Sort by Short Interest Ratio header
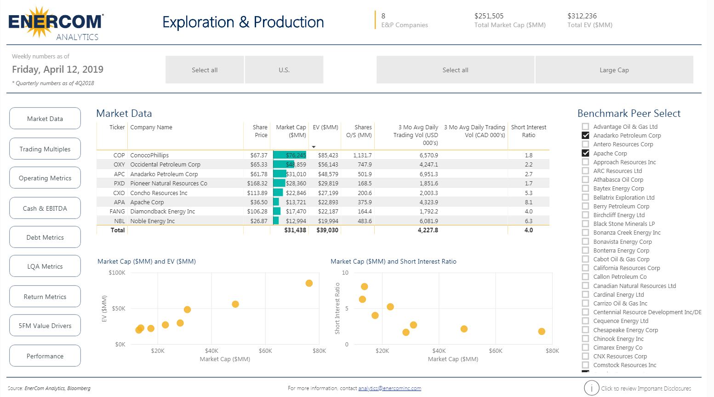The image size is (714, 397). pyautogui.click(x=529, y=131)
